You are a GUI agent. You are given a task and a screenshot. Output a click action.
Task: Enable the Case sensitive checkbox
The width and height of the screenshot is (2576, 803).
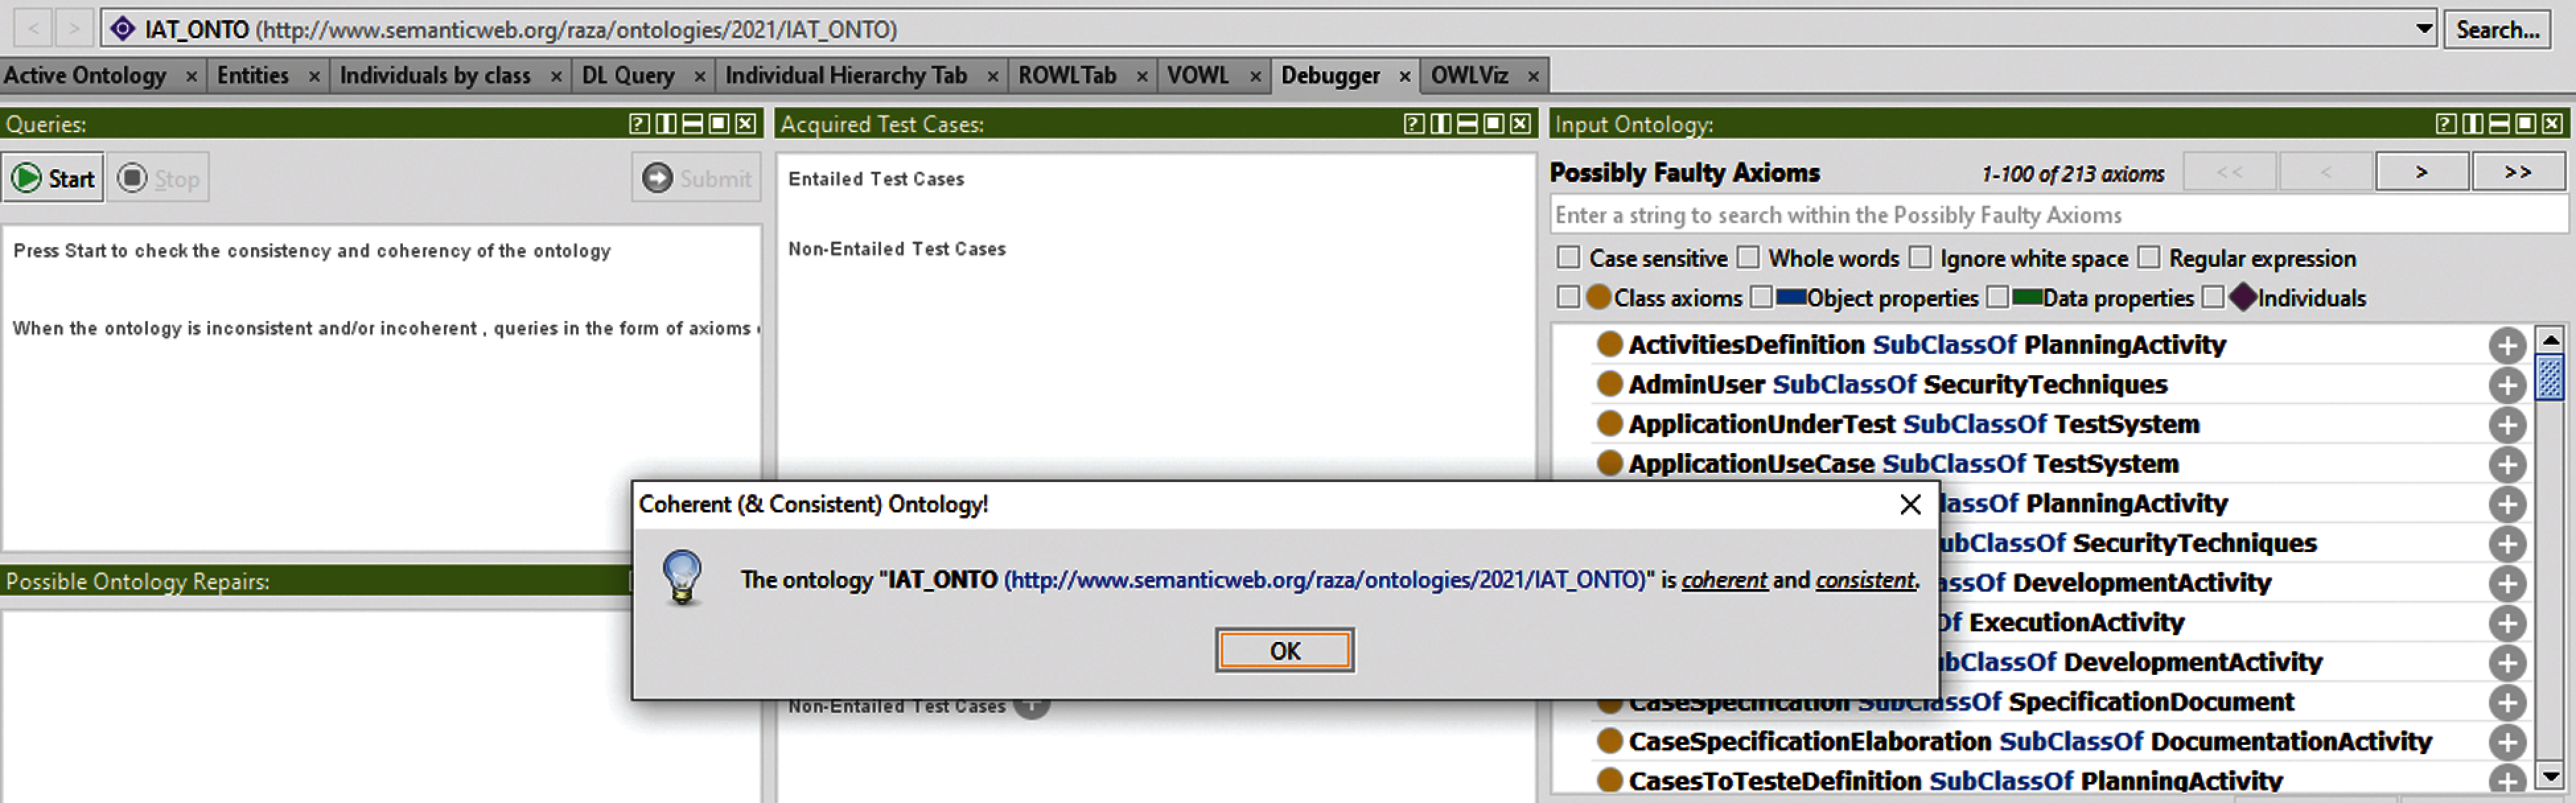[1568, 258]
